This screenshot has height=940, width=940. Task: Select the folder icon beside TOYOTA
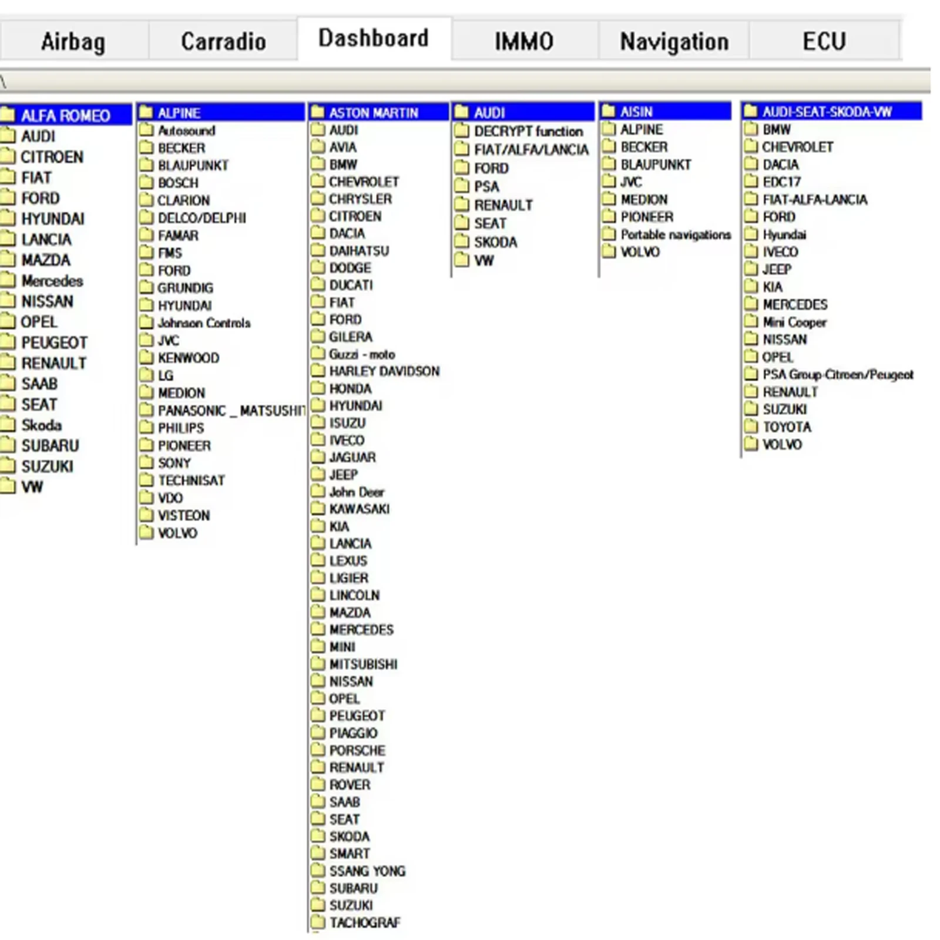[x=751, y=427]
